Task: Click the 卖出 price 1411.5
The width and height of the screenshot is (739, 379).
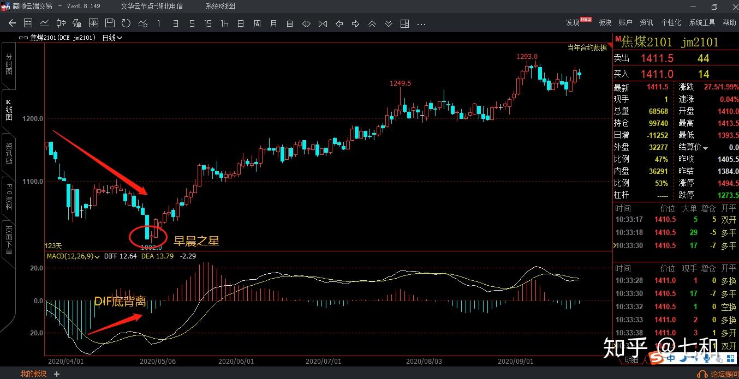Action: tap(657, 58)
